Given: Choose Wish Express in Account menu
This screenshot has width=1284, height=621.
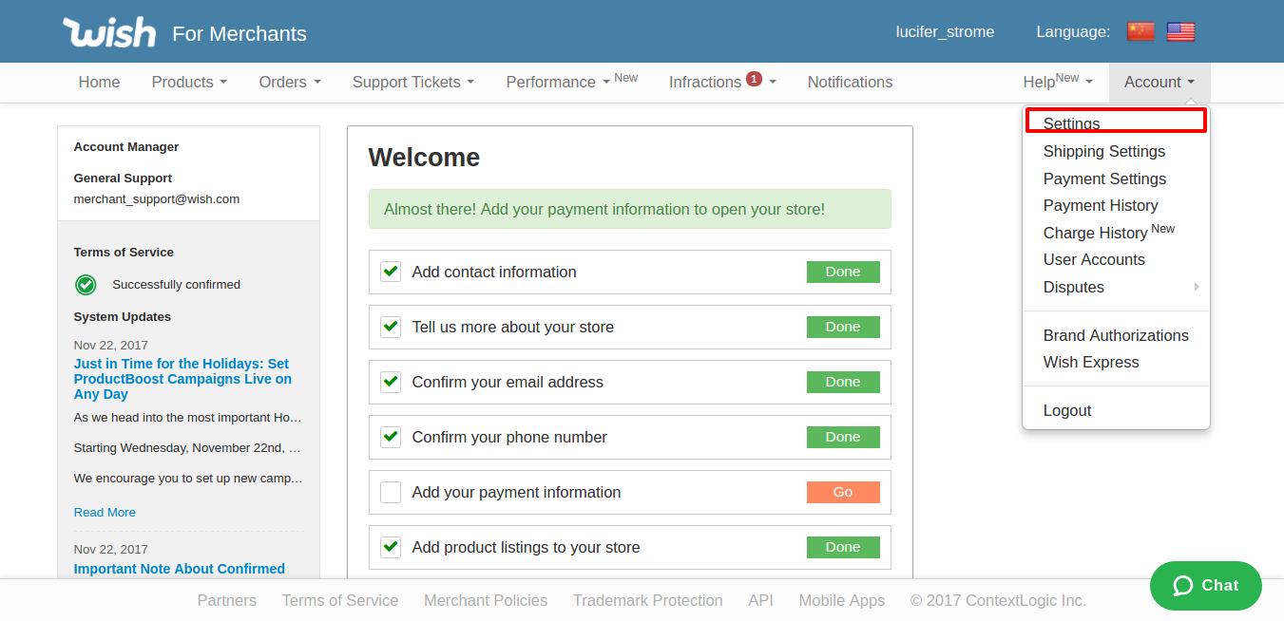Looking at the screenshot, I should 1116,362.
